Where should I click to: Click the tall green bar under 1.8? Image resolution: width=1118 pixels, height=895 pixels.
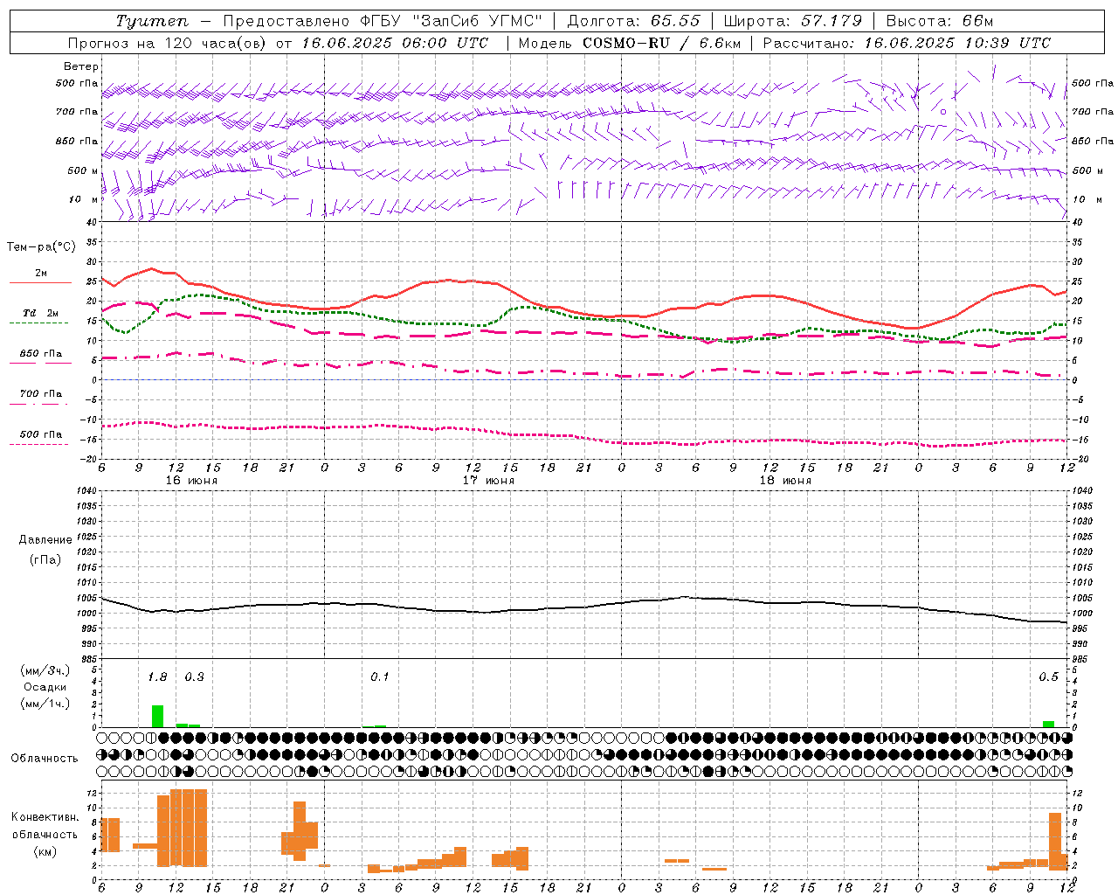pyautogui.click(x=157, y=716)
